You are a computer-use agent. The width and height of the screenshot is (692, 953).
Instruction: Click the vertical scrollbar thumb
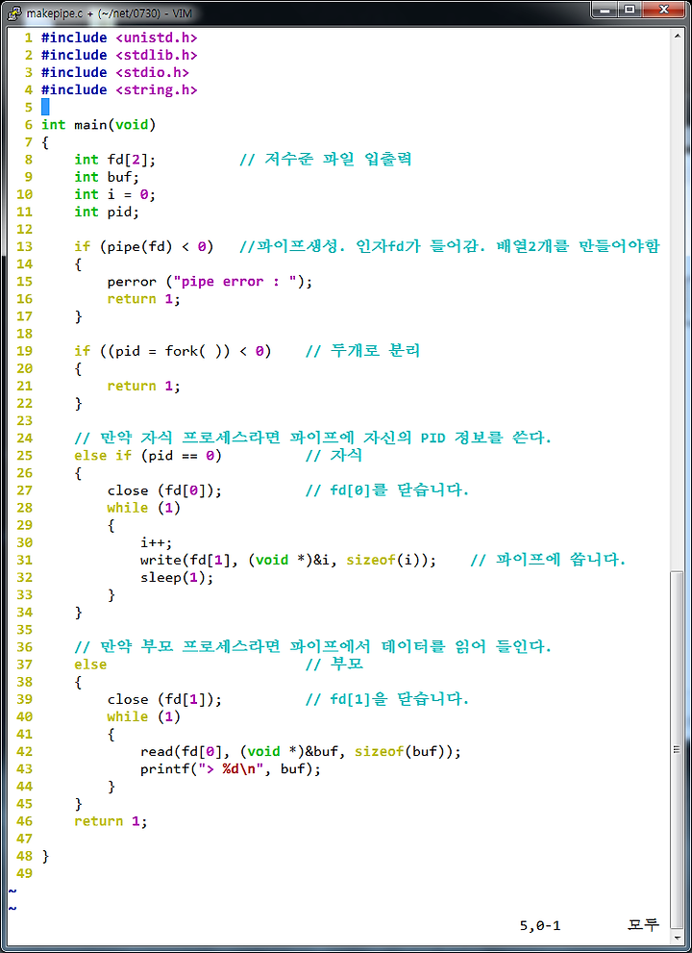pyautogui.click(x=677, y=749)
